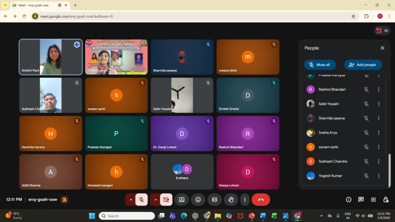395x222 pixels.
Task: Open the three-dot more options in call bar
Action: tap(245, 200)
